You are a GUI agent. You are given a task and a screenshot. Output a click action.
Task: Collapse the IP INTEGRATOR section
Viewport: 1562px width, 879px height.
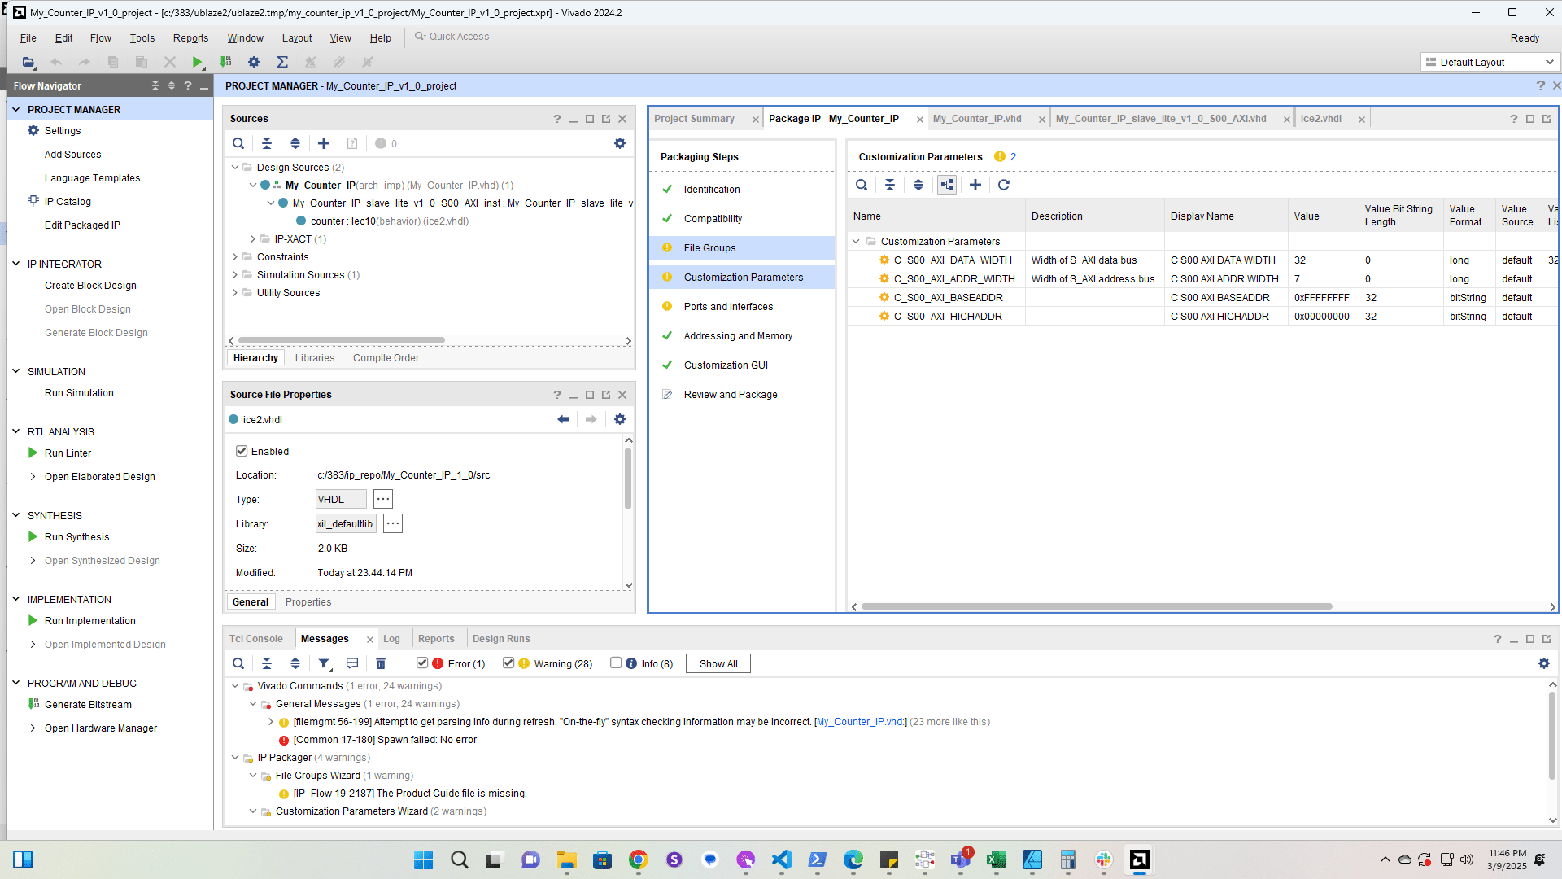[15, 264]
